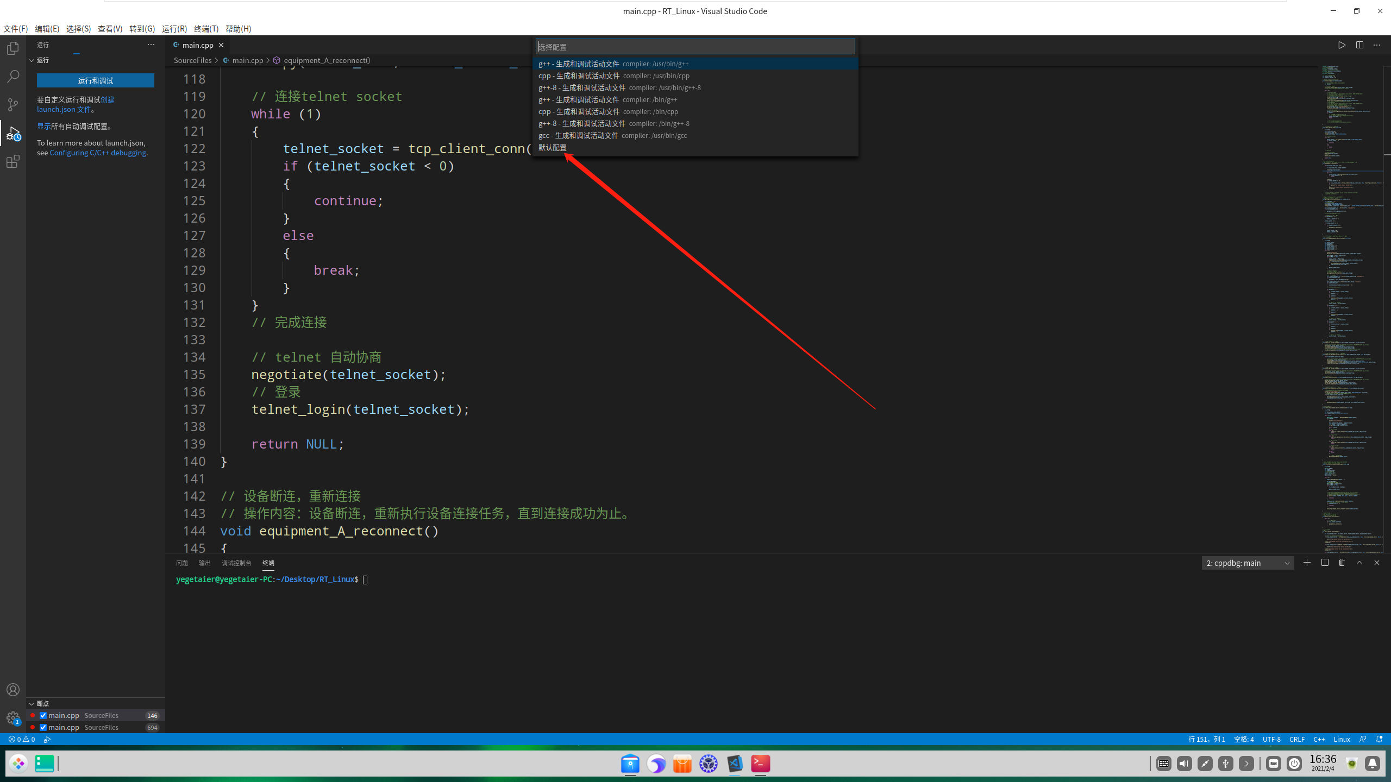Open the Configuring C/C++ debugging link
The image size is (1391, 782).
[x=98, y=153]
